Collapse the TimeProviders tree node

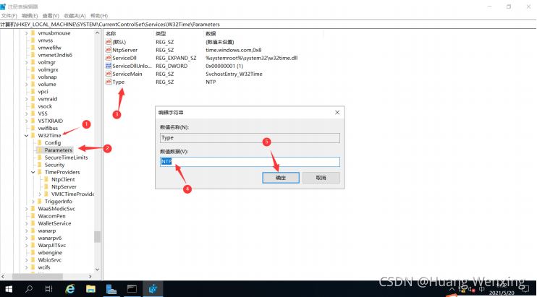(x=33, y=172)
